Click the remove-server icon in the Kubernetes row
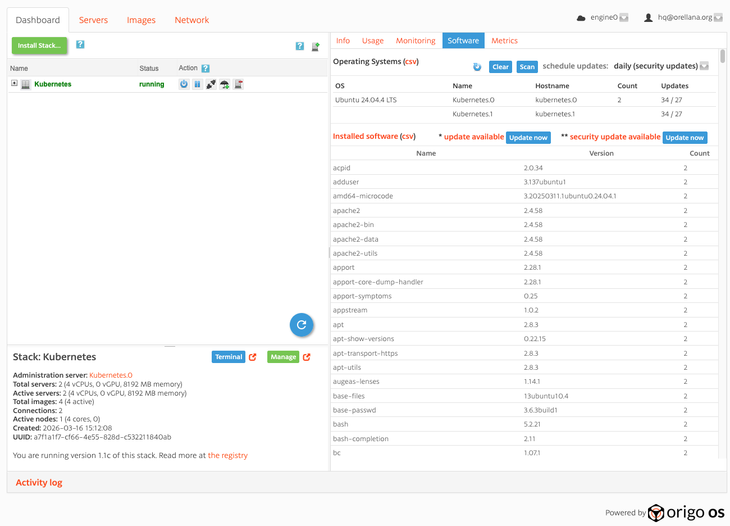This screenshot has height=526, width=730. [x=239, y=84]
